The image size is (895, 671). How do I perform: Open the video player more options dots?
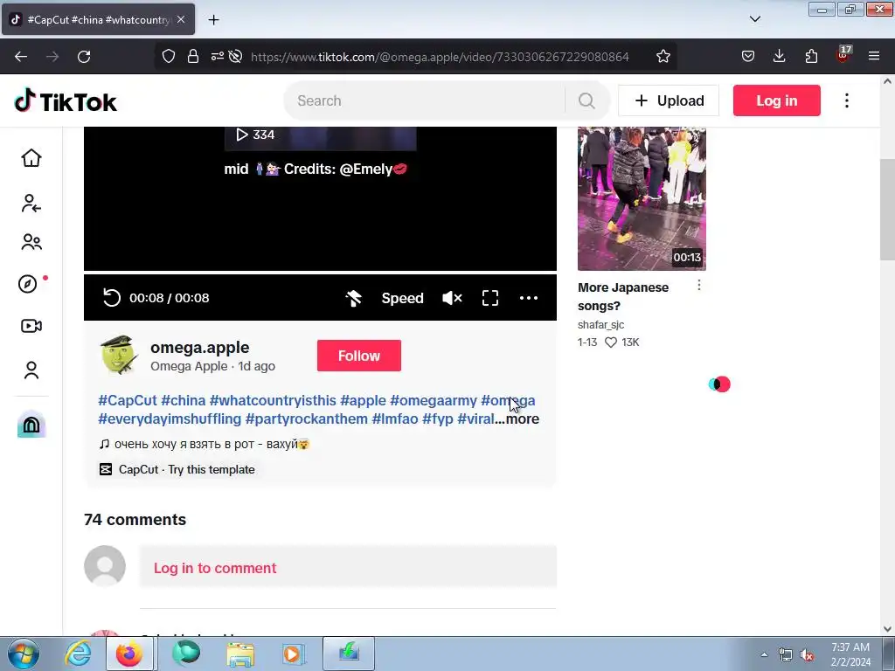click(x=529, y=298)
